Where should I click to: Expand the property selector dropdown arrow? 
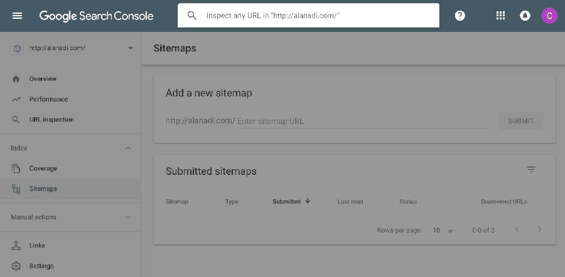point(131,48)
